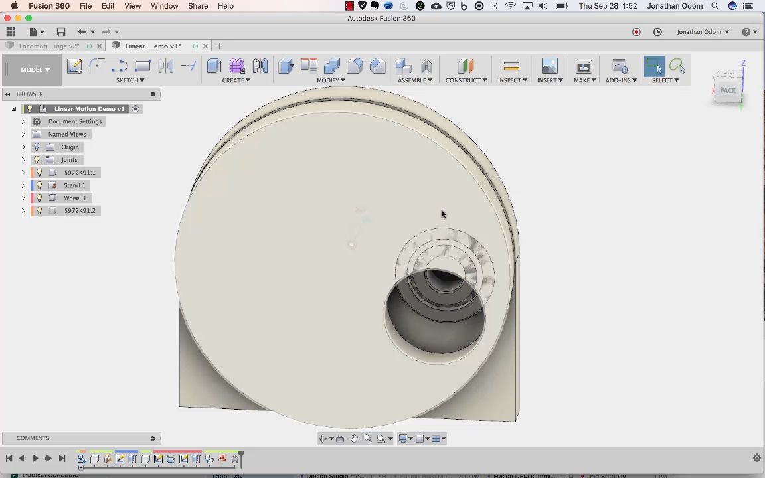Click the Extrude tool icon

[214, 66]
